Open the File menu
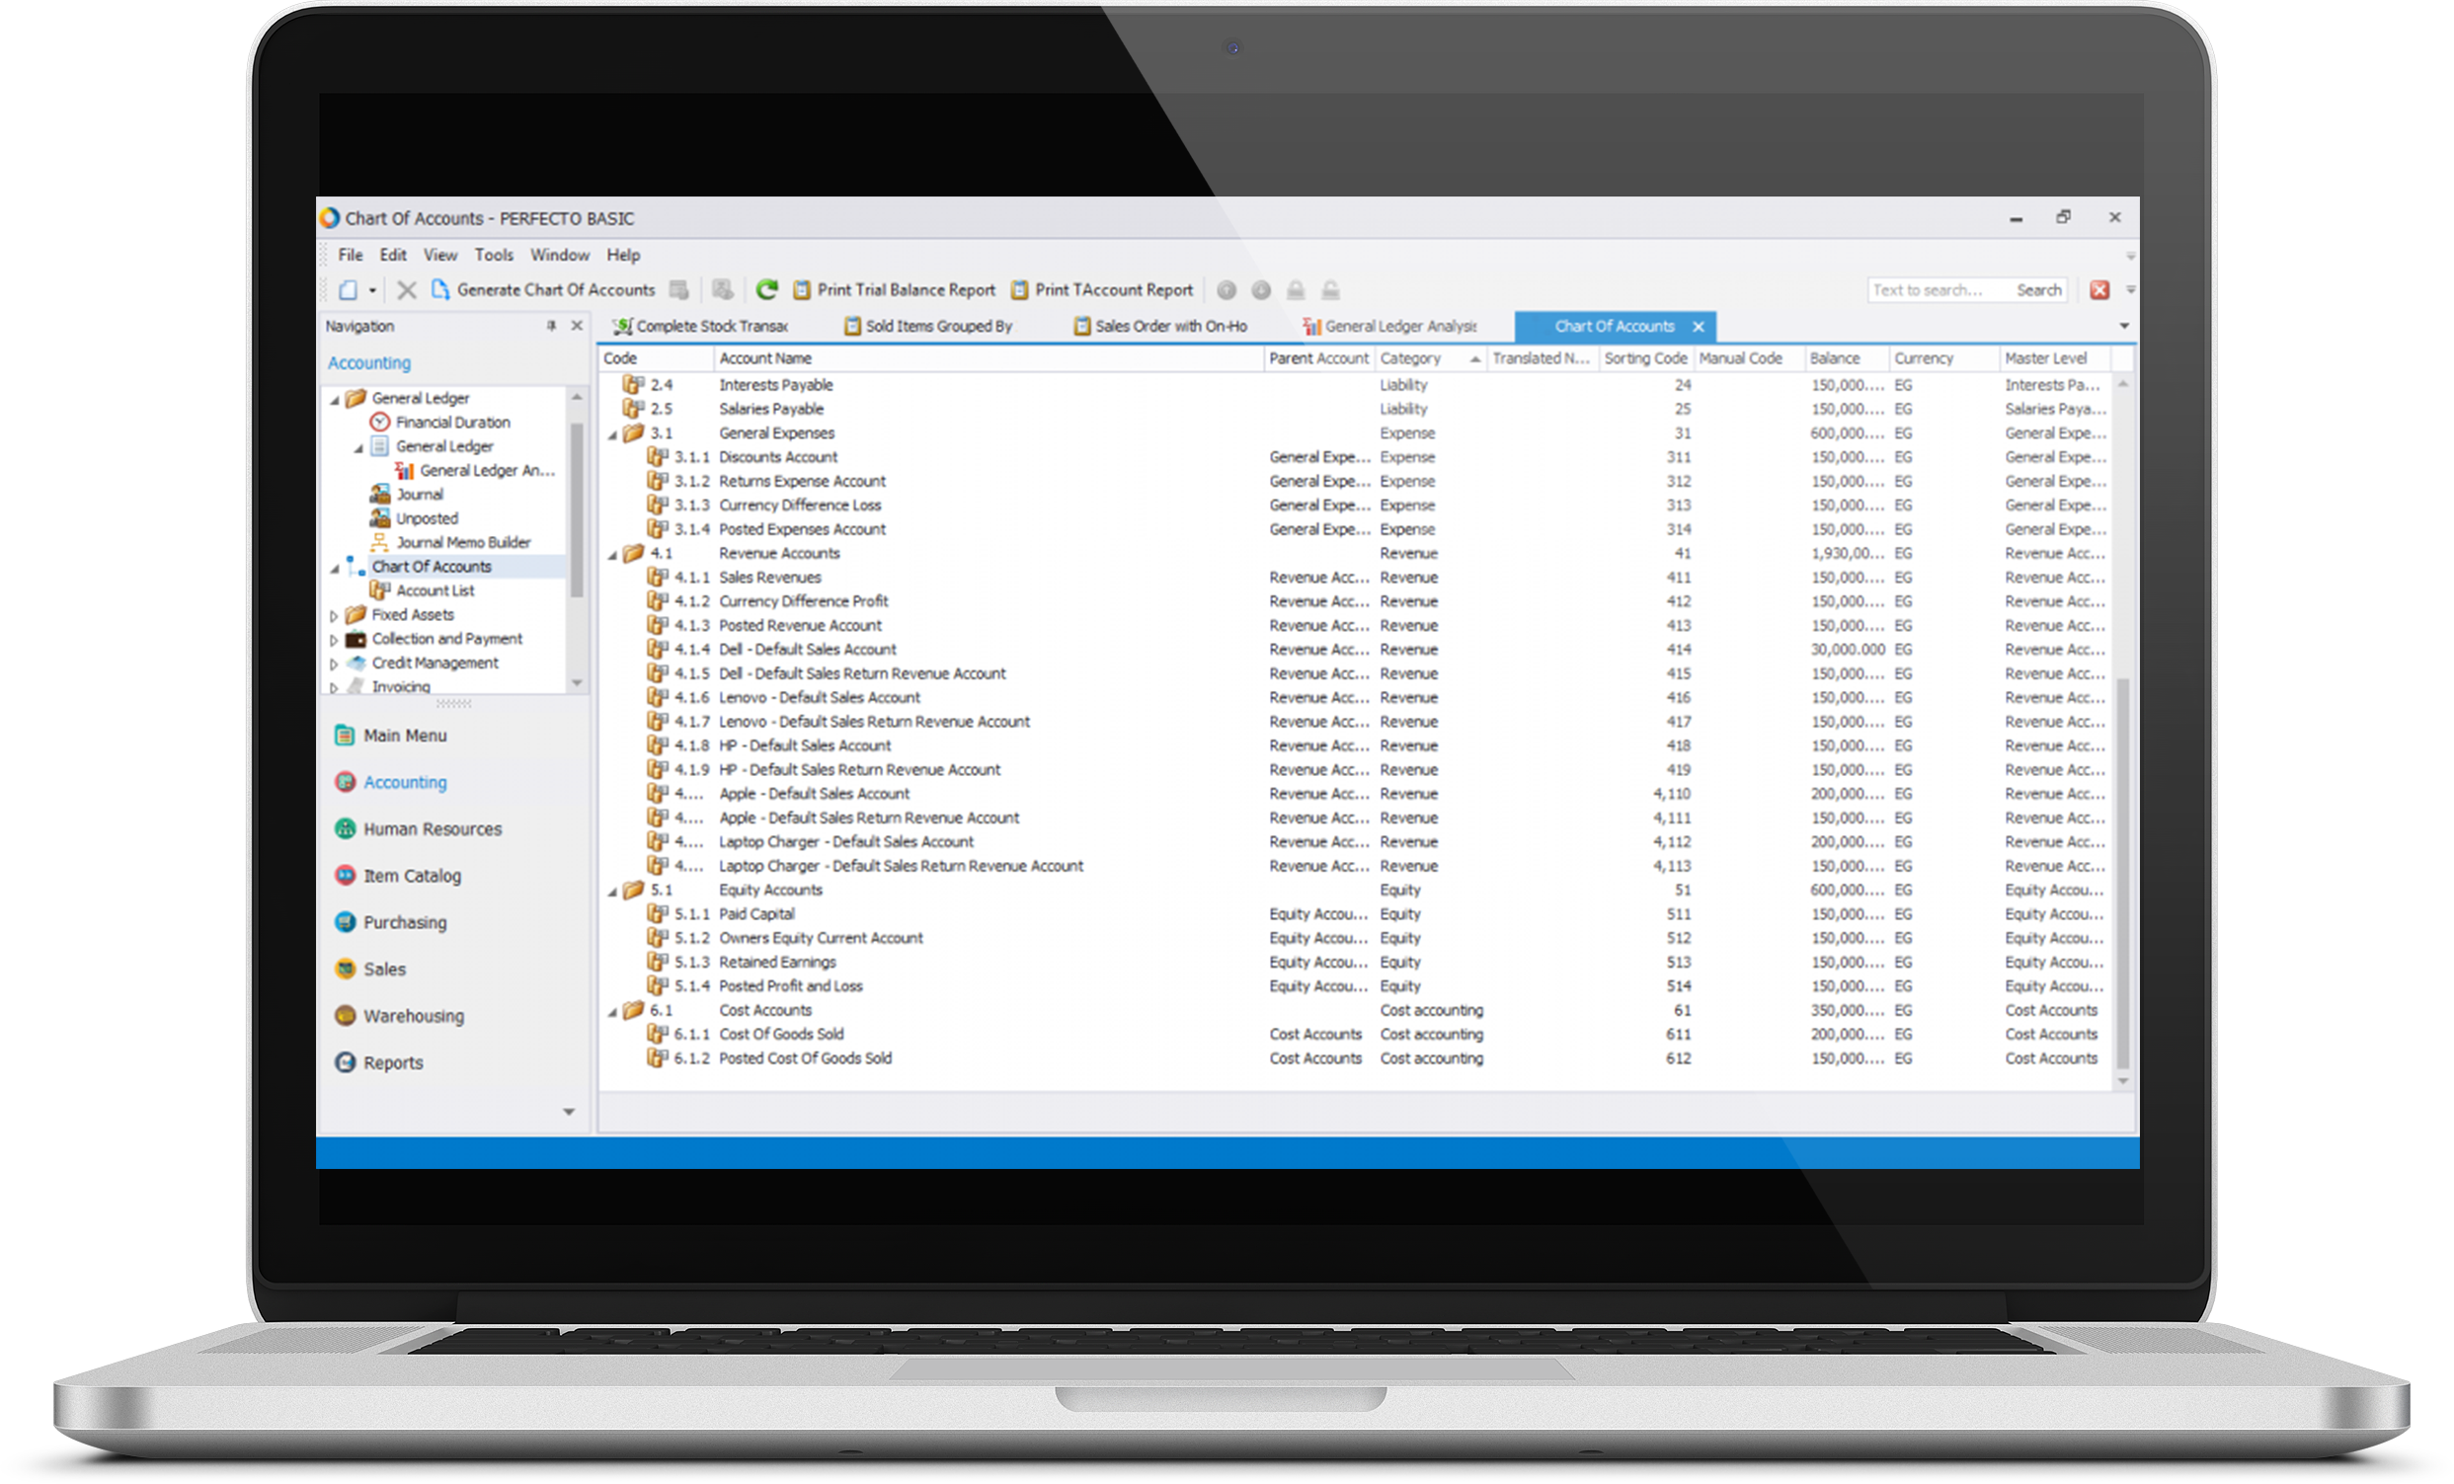Viewport: 2454px width, 1484px height. pyautogui.click(x=351, y=255)
